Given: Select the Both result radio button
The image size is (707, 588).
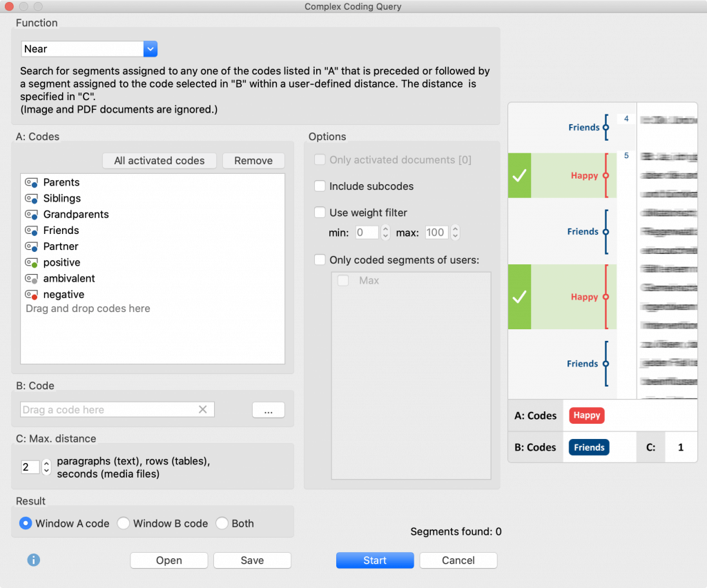Looking at the screenshot, I should click(x=222, y=523).
